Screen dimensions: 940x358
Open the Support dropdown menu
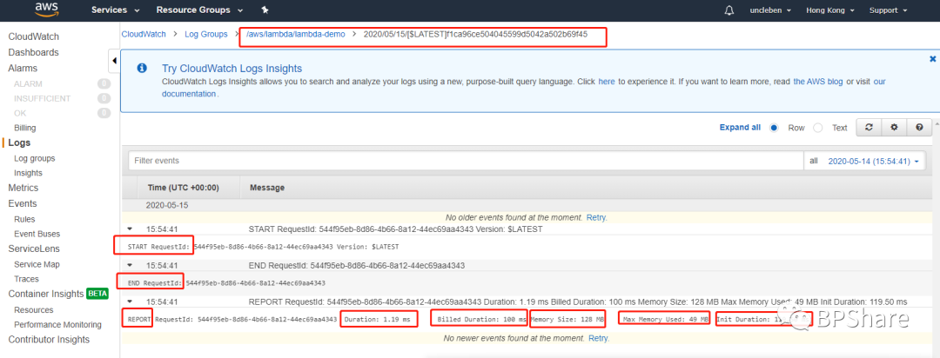(x=888, y=10)
